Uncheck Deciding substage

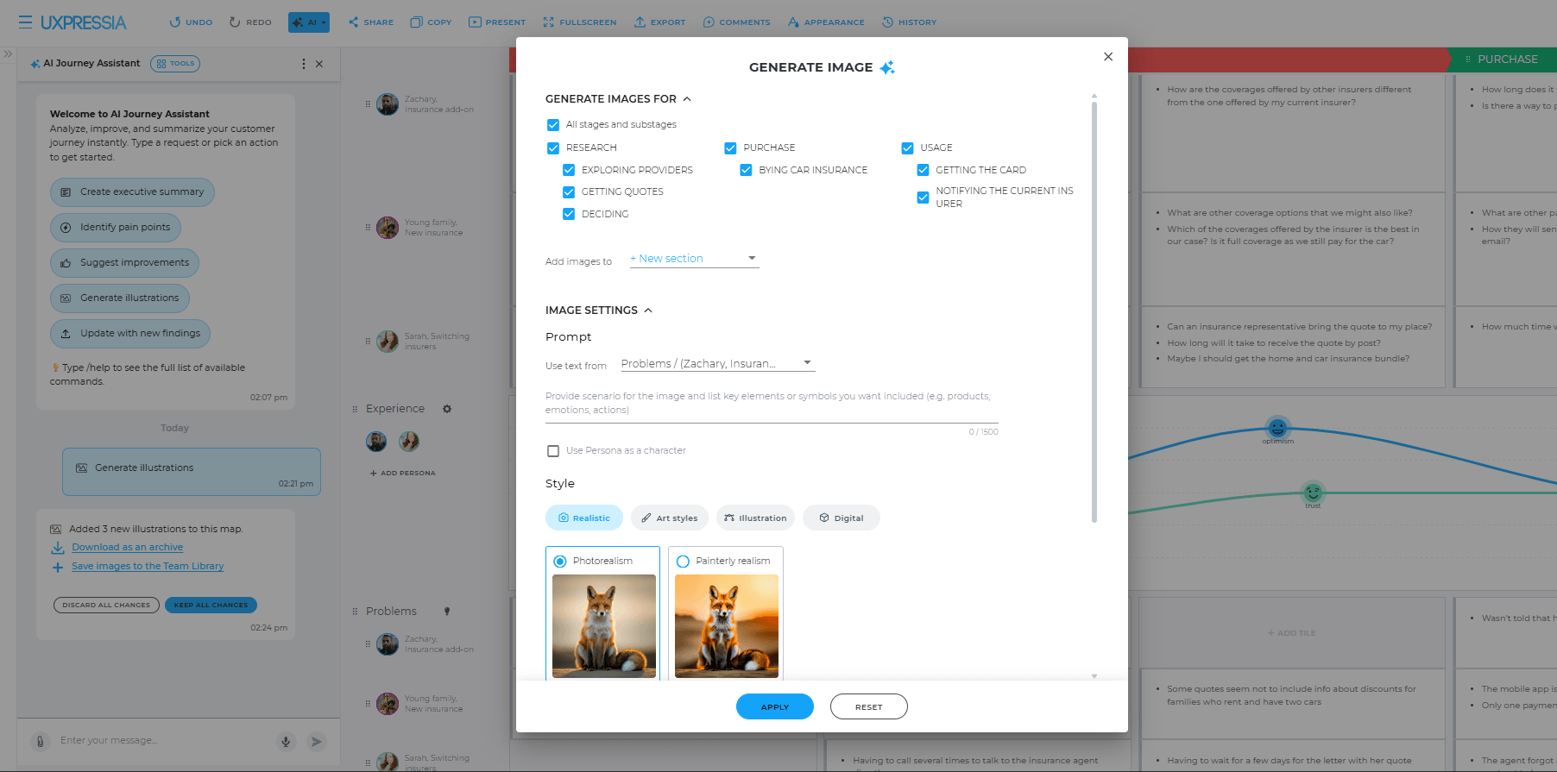[569, 215]
